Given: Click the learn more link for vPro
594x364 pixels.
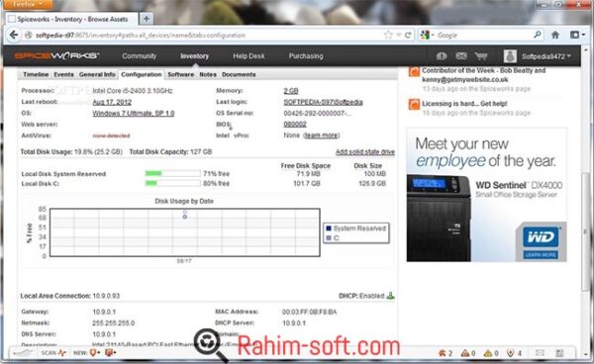Looking at the screenshot, I should pyautogui.click(x=322, y=136).
